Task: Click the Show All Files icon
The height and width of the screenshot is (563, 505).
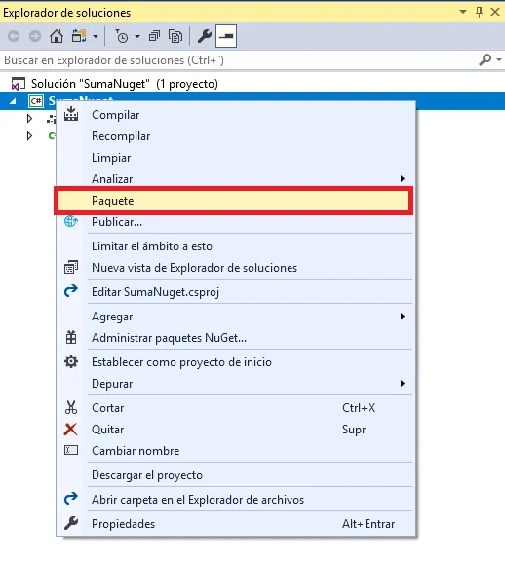Action: (x=175, y=36)
